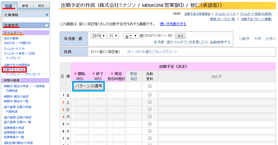Expand the 就業管理 section
This screenshot has width=278, height=145.
point(26,25)
